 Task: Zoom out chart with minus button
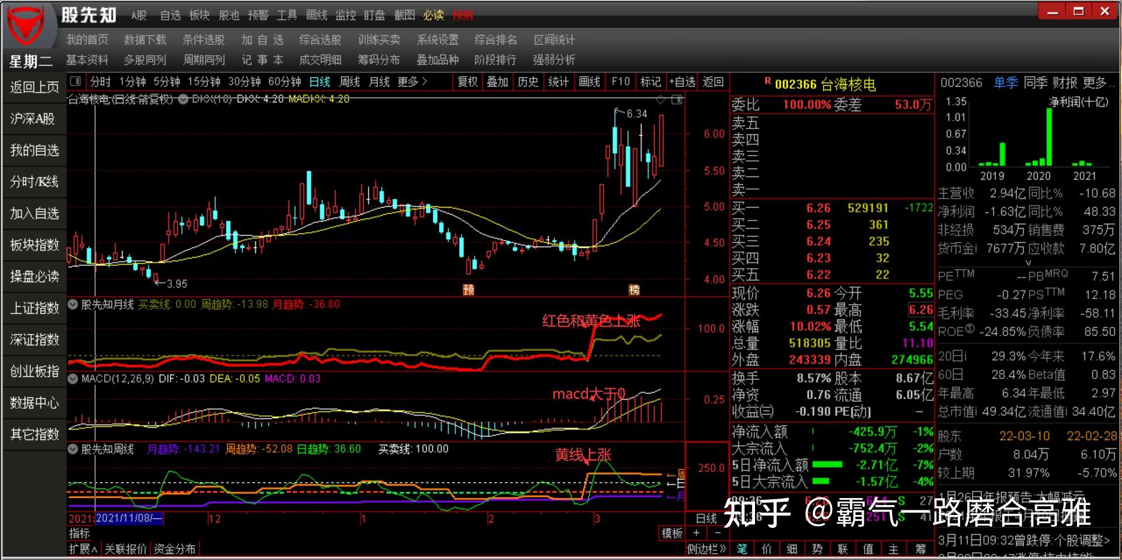click(x=718, y=533)
